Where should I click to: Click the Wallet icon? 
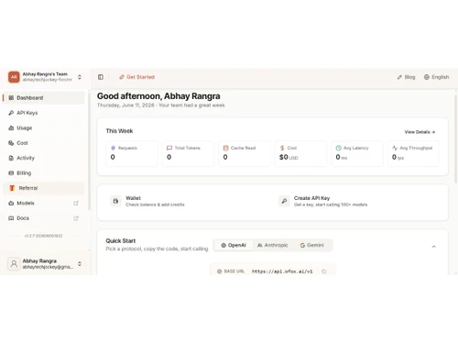115,201
